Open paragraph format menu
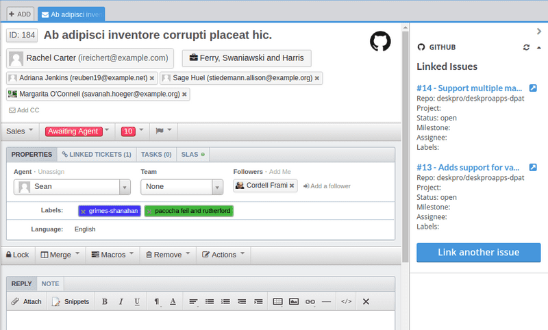This screenshot has width=548, height=330. (157, 301)
